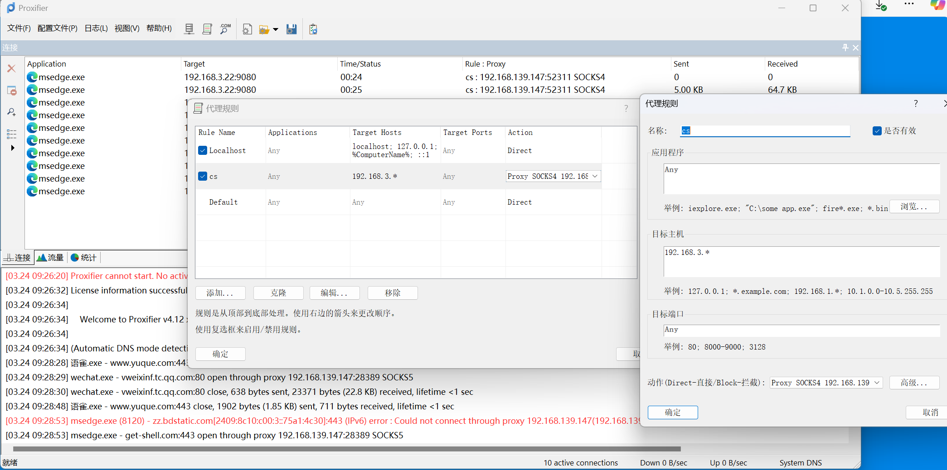The width and height of the screenshot is (947, 470).
Task: Click 确定 in the rules list dialog
Action: (220, 354)
